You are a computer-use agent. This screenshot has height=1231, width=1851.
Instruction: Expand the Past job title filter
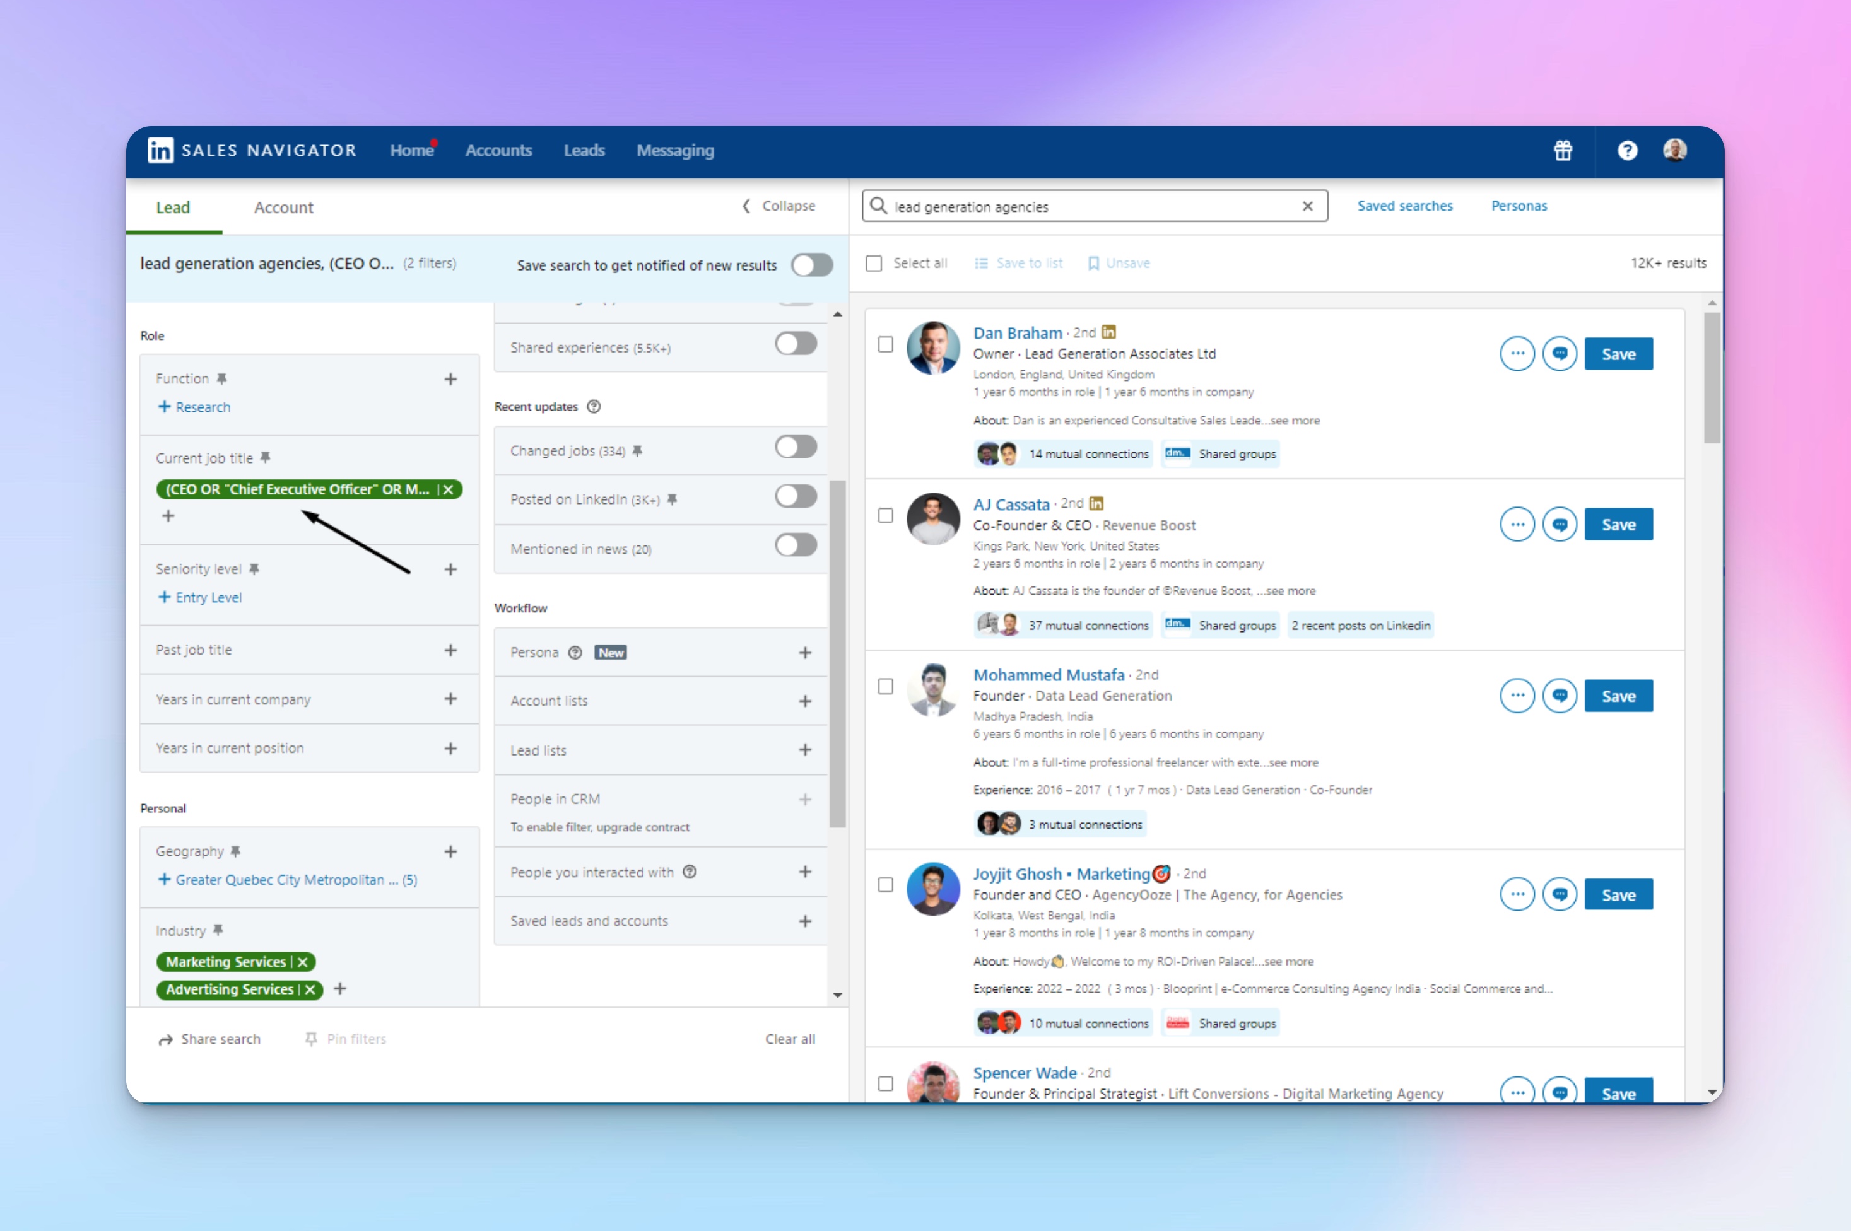pyautogui.click(x=450, y=650)
